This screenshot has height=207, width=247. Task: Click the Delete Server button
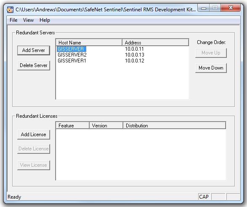(x=34, y=65)
